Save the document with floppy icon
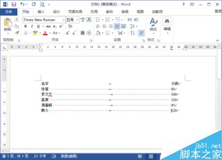The image size is (222, 160). [x=14, y=4]
